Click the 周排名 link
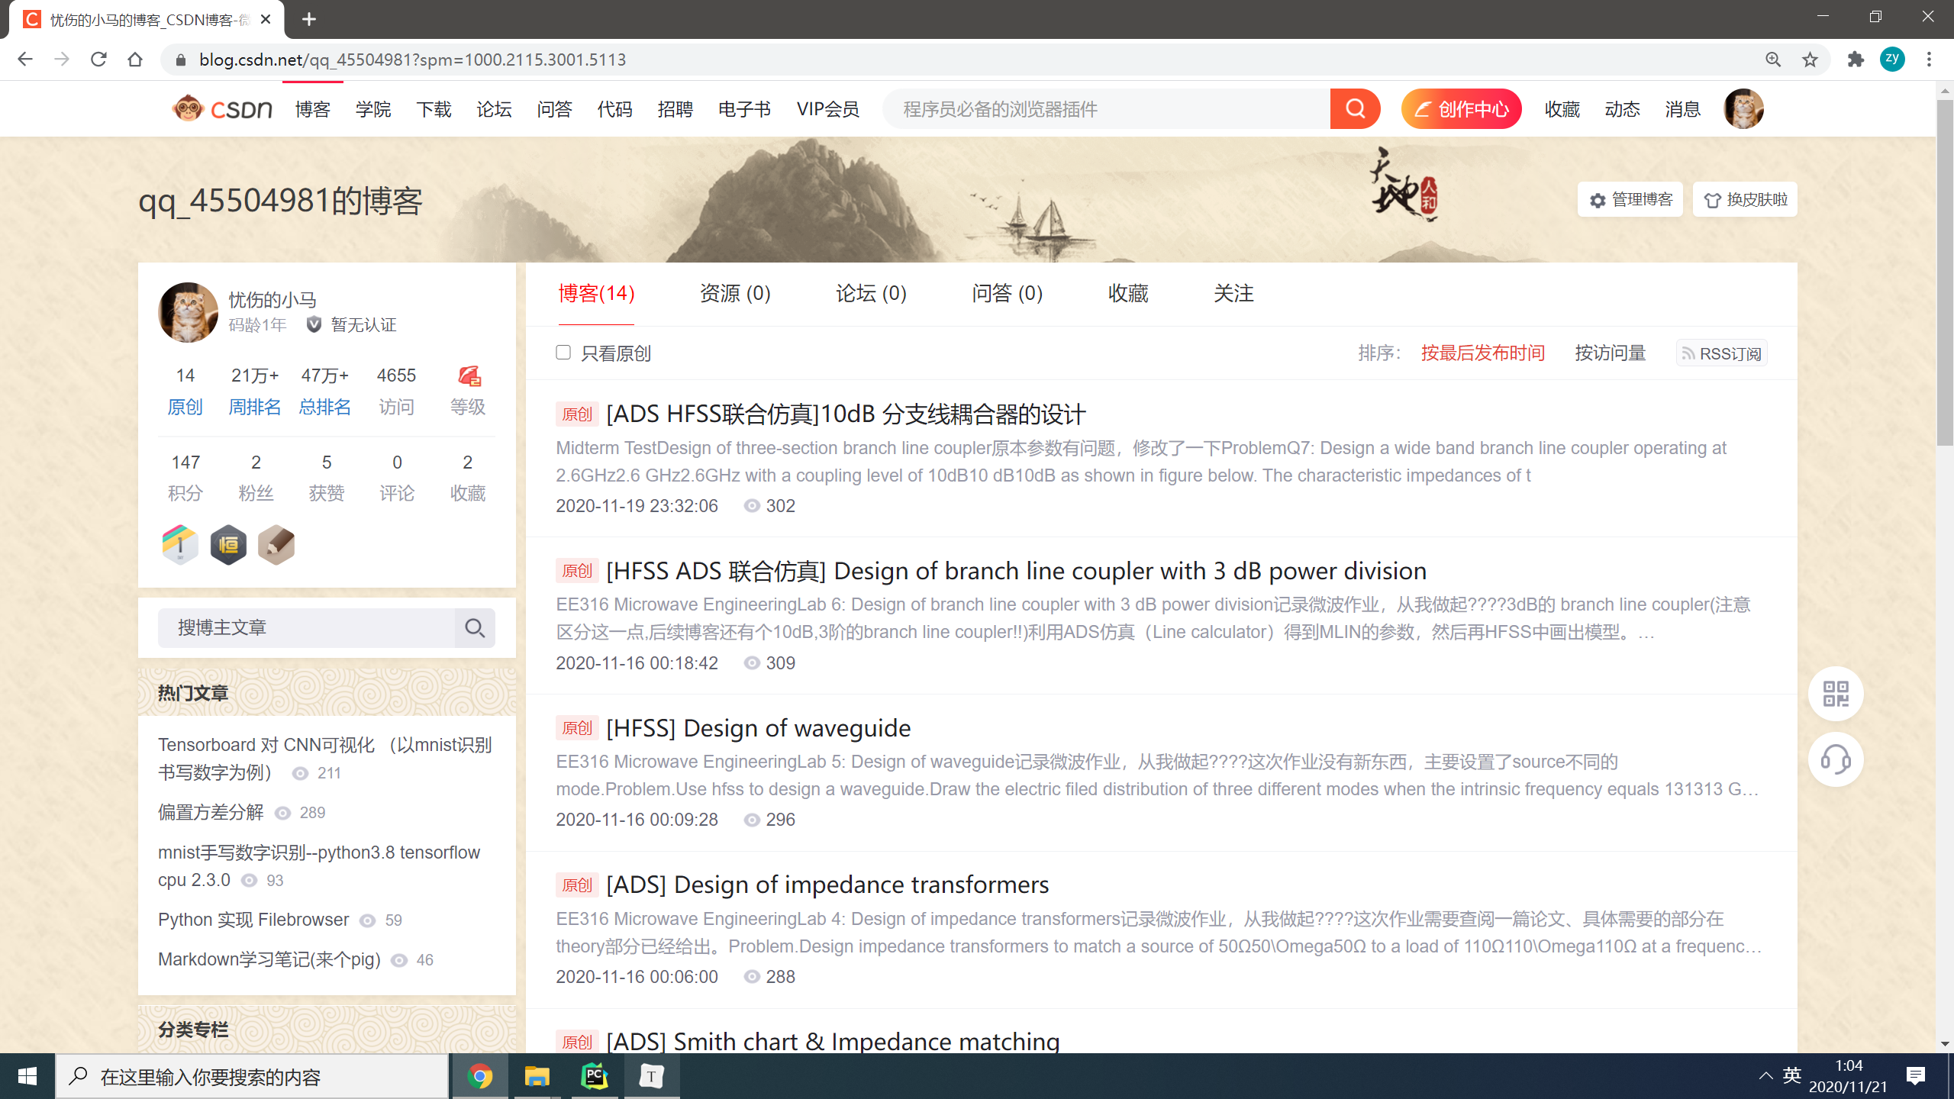Screen dimensions: 1954x1099 point(255,407)
